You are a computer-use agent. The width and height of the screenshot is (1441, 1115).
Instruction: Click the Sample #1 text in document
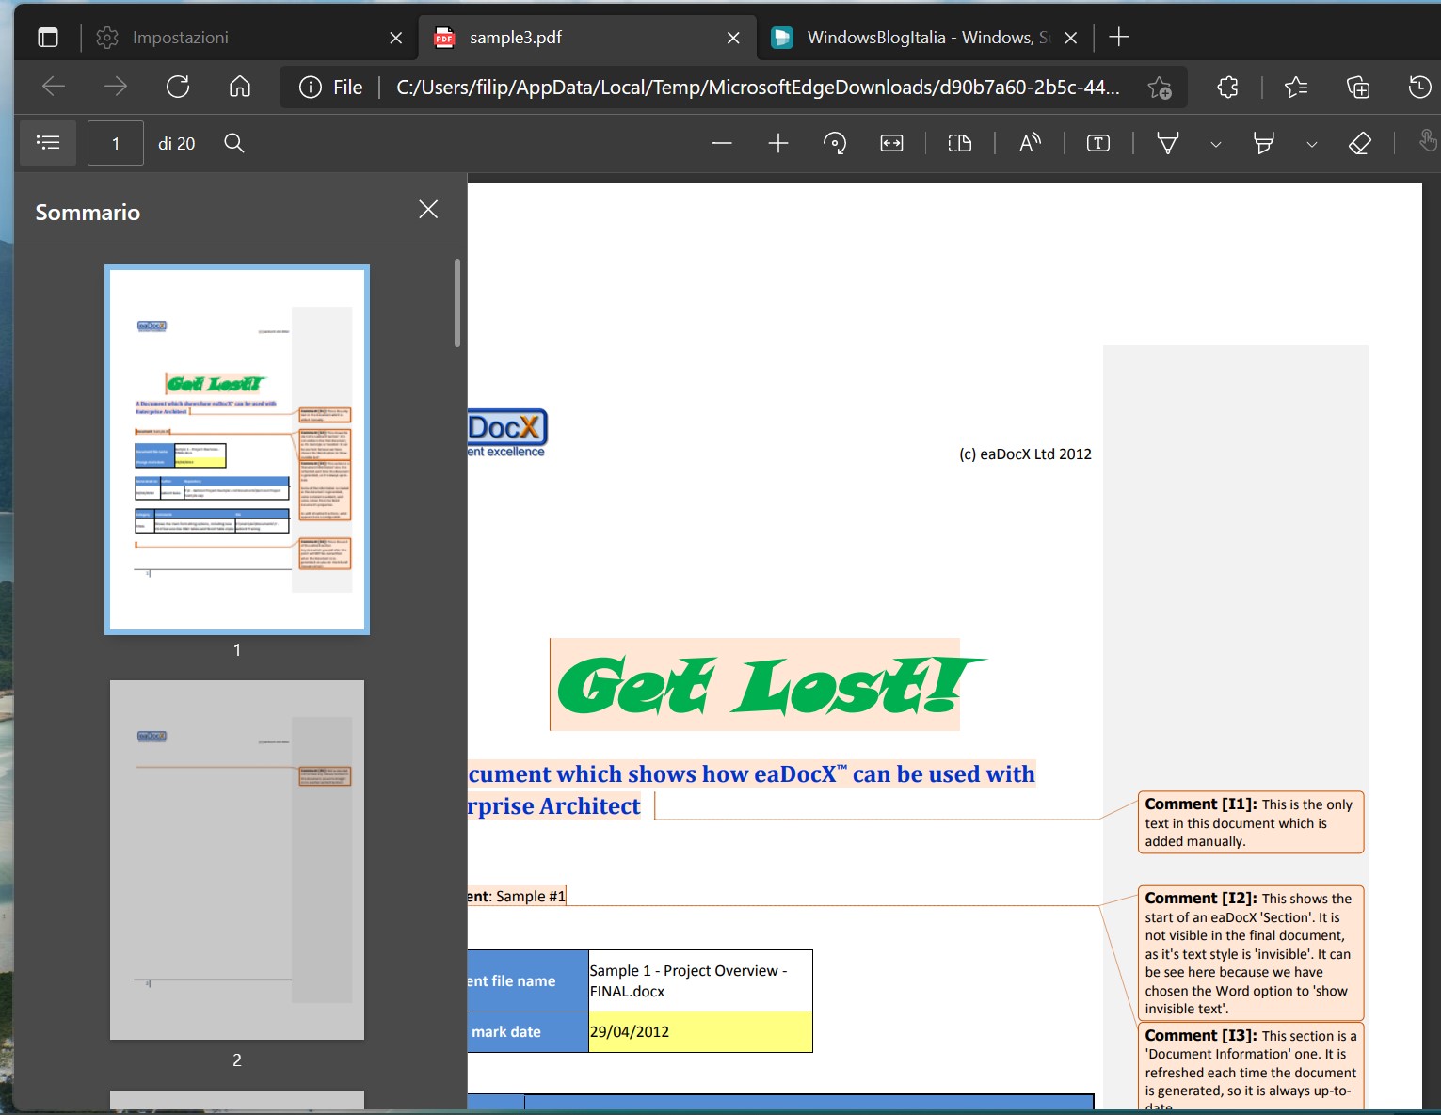[x=530, y=896]
